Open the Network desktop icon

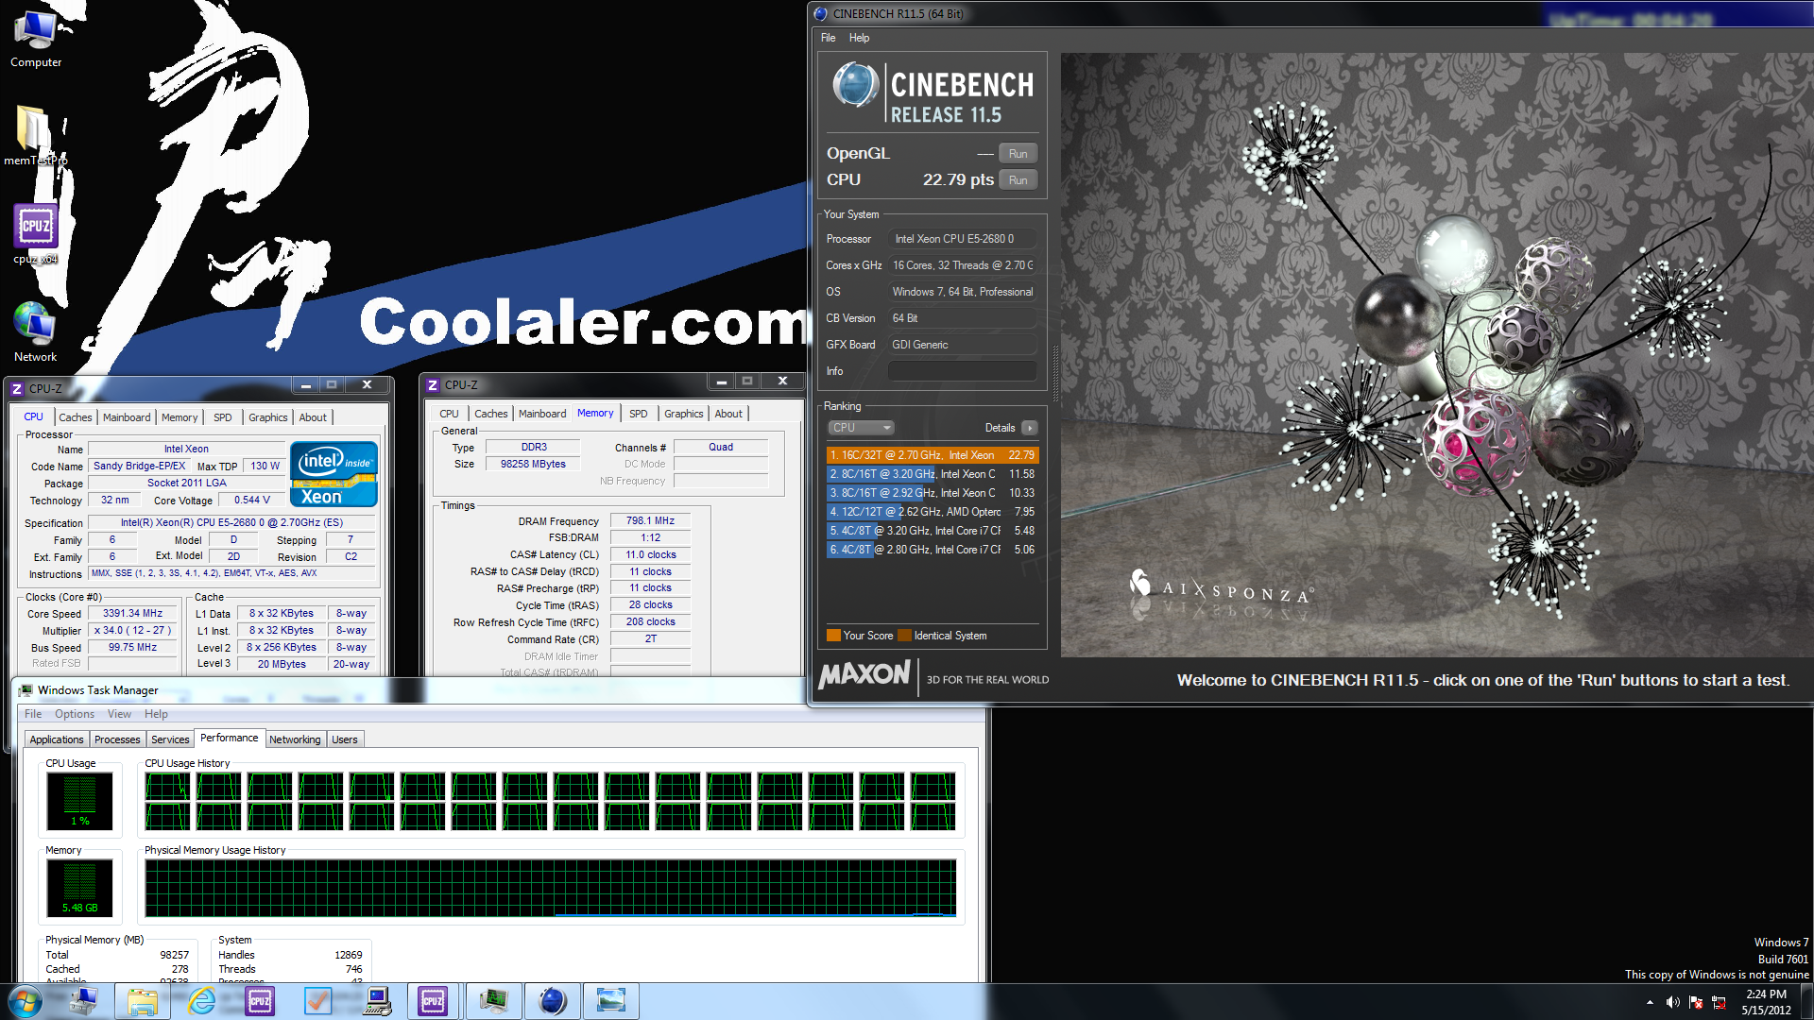point(36,332)
